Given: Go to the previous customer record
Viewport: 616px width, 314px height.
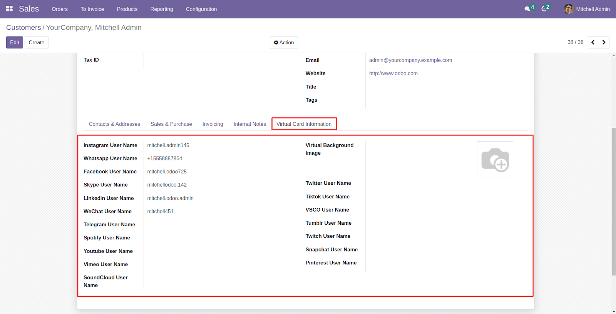Looking at the screenshot, I should (593, 42).
